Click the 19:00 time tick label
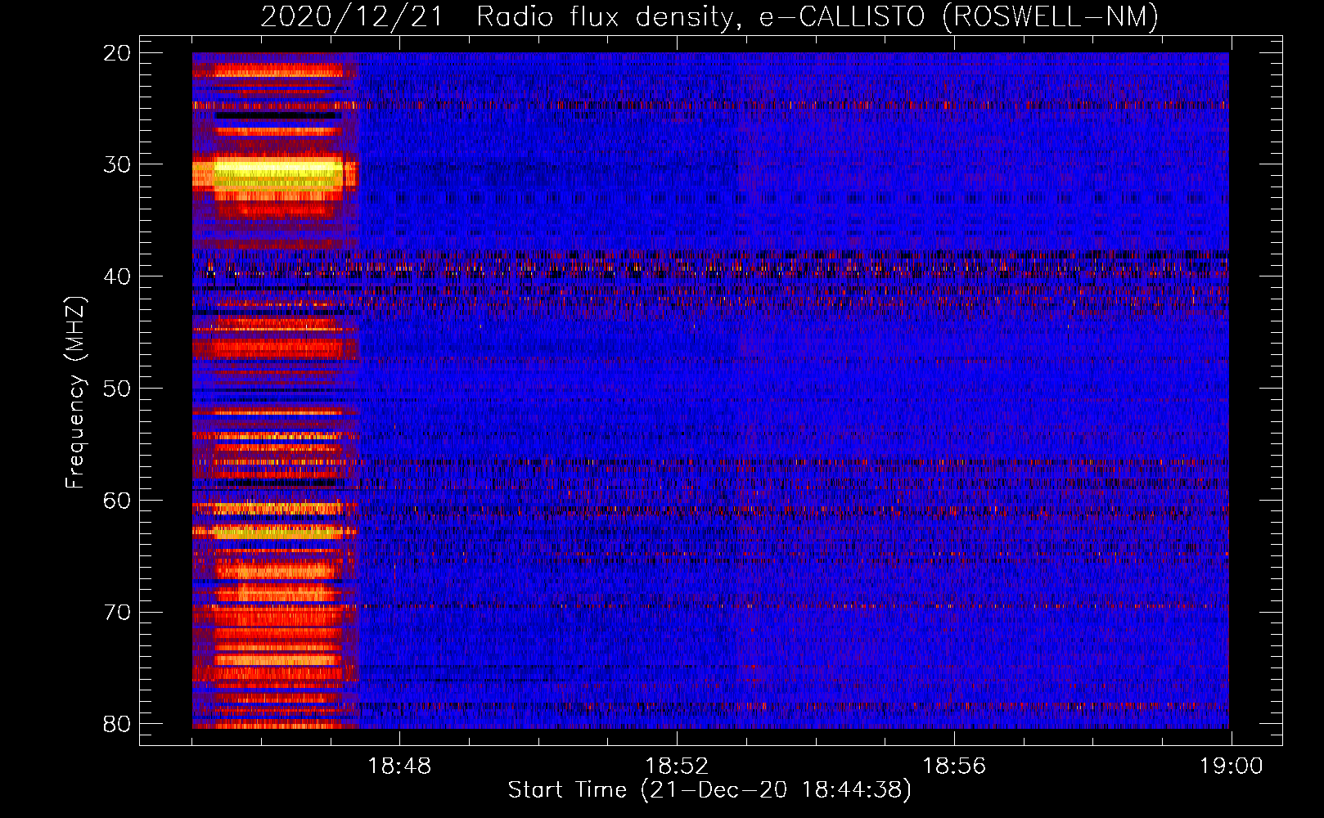Viewport: 1324px width, 818px height. point(1232,766)
